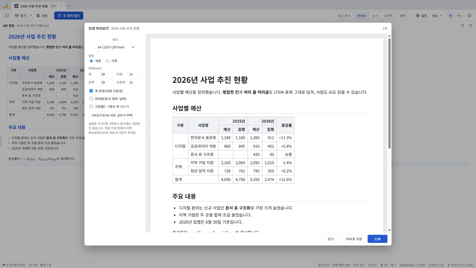Screen dimensions: 476x268
Task: Click the preview vertical scrollbar thumb
Action: click(x=389, y=94)
